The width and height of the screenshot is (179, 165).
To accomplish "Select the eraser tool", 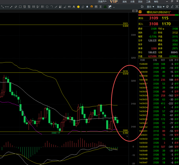I will (83, 7).
